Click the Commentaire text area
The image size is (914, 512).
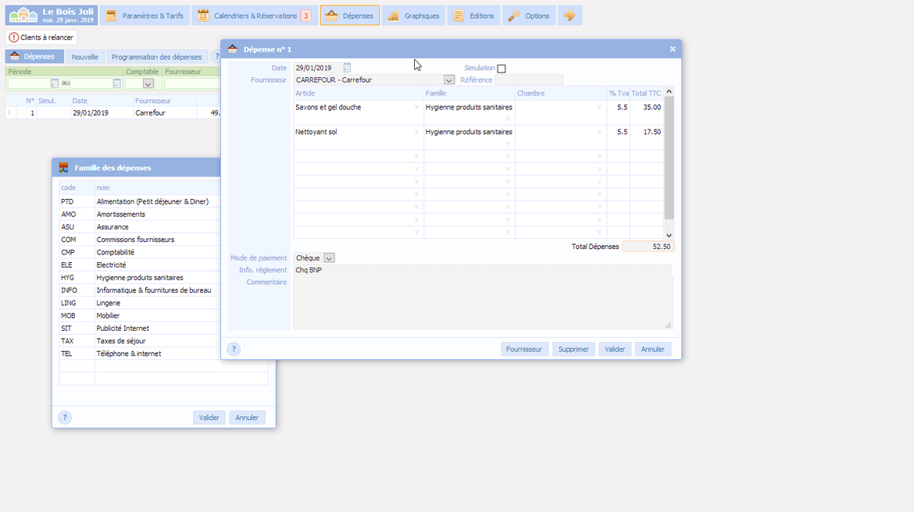coord(482,303)
